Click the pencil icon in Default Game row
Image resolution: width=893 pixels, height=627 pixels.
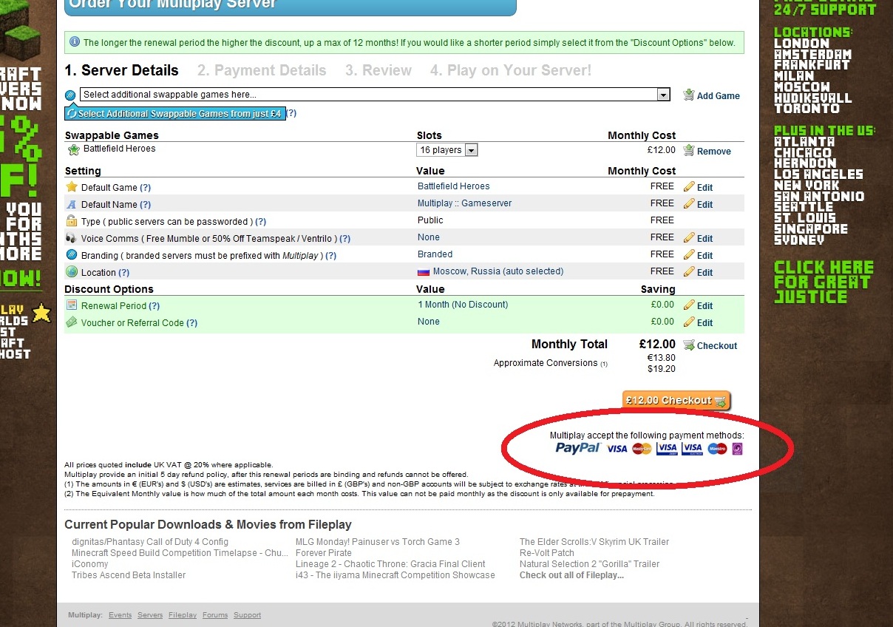689,186
